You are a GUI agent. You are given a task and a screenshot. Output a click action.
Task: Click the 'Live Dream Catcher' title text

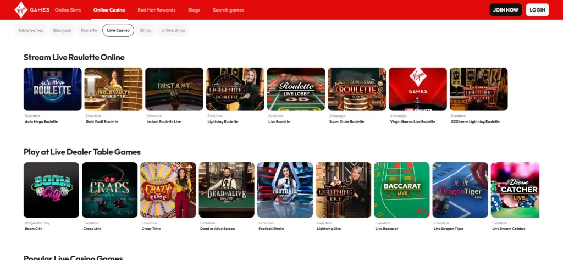coord(509,229)
